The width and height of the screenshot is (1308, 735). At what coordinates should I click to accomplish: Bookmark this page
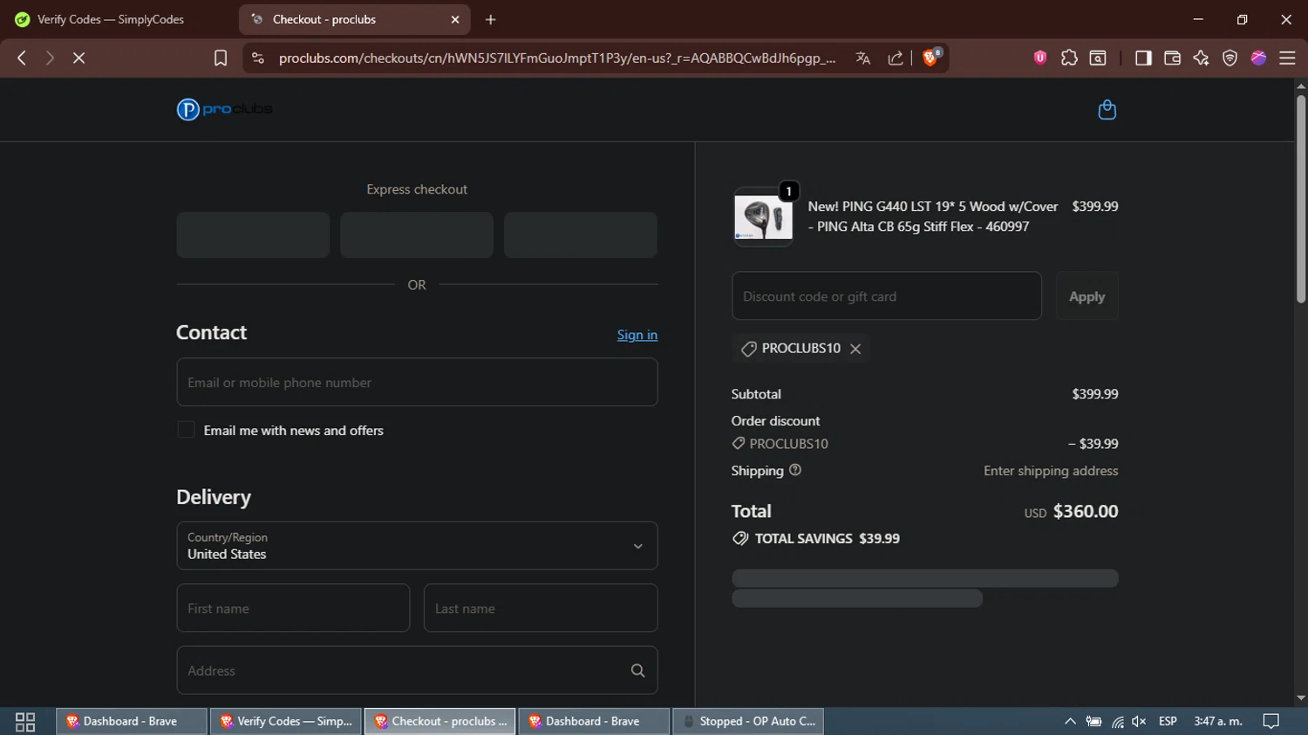pos(221,58)
